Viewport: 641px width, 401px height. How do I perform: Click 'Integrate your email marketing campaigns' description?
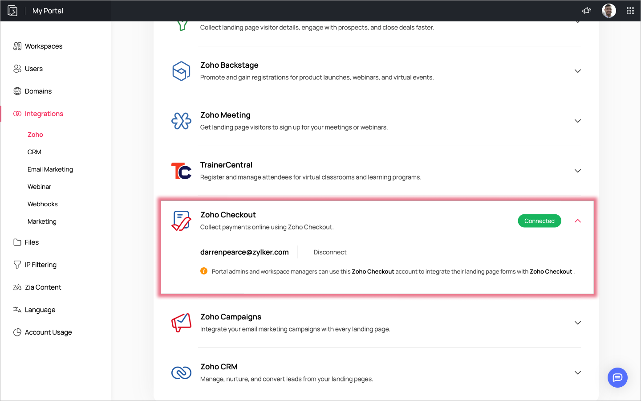[295, 329]
